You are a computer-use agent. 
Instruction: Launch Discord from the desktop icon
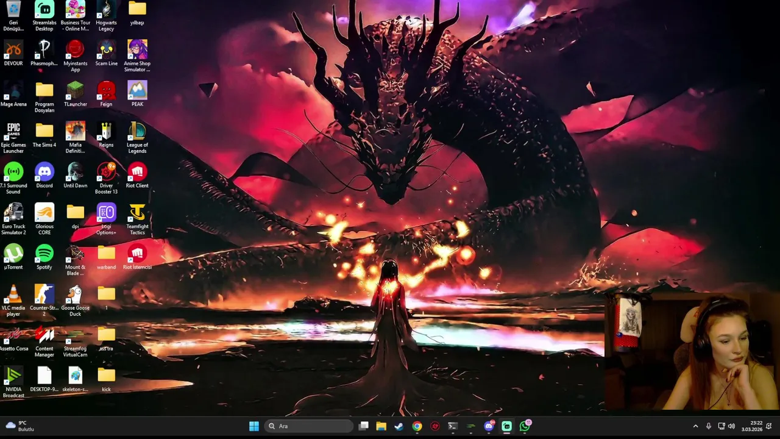[44, 176]
